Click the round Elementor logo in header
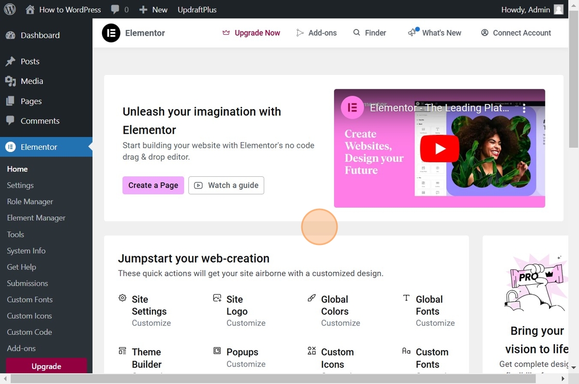 click(111, 33)
